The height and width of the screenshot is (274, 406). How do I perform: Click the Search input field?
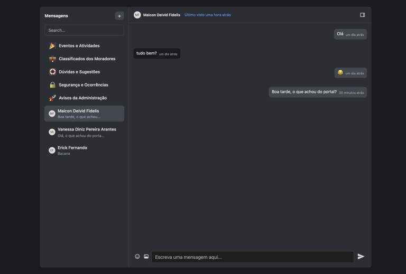coord(84,30)
